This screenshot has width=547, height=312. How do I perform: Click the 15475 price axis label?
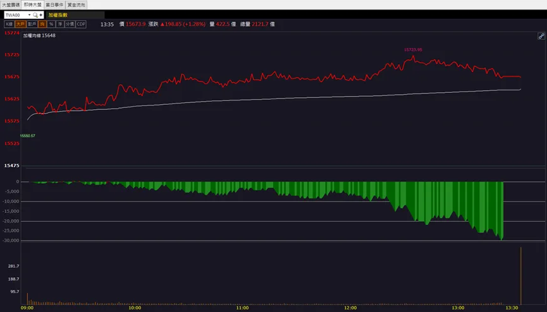(11, 165)
